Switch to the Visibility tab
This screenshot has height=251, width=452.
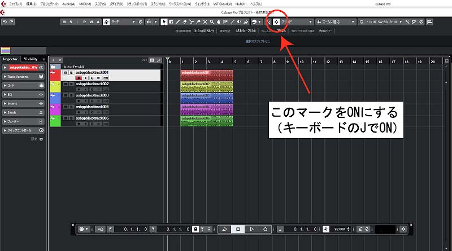[x=32, y=59]
